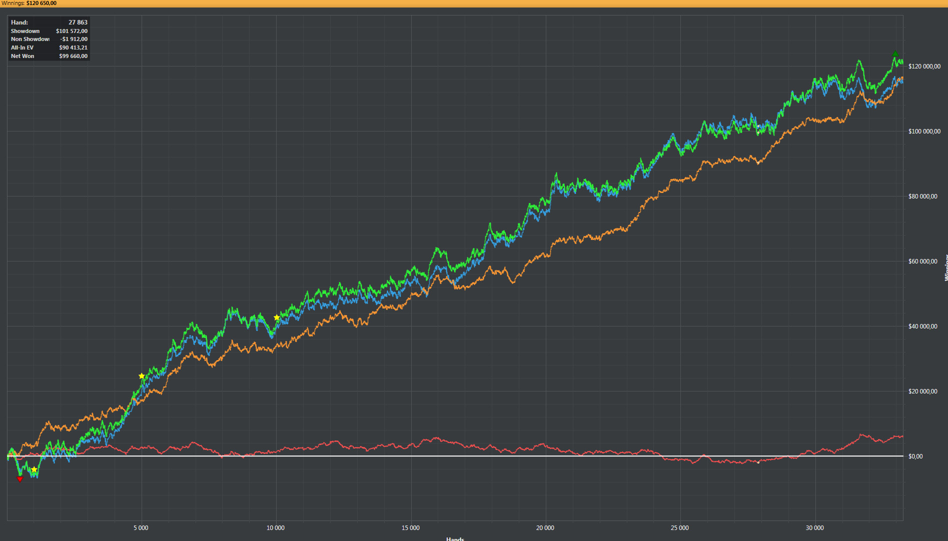This screenshot has width=948, height=541.
Task: Click the 15 000 label on the hands axis
Action: (410, 528)
